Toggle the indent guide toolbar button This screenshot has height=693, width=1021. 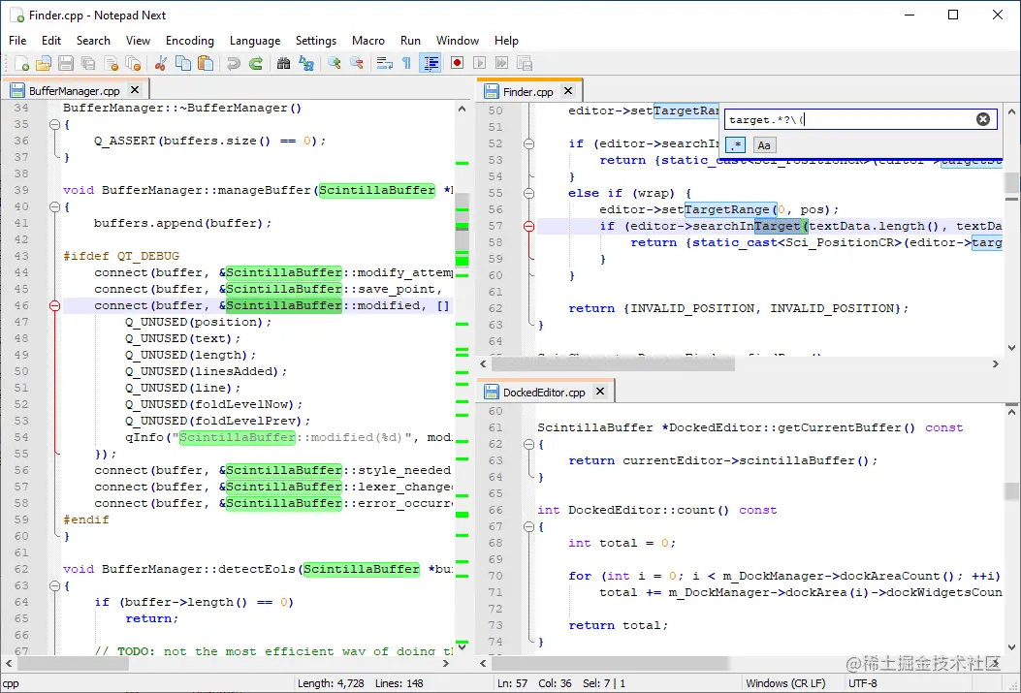[431, 63]
